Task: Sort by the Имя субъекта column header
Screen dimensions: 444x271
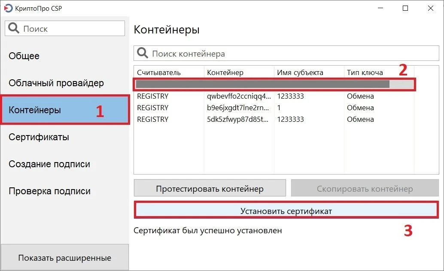Action: [x=309, y=72]
